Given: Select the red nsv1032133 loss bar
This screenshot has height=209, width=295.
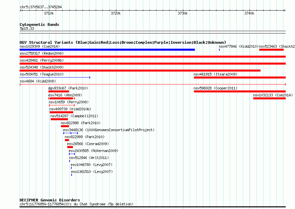Looking at the screenshot, I should coord(269,98).
